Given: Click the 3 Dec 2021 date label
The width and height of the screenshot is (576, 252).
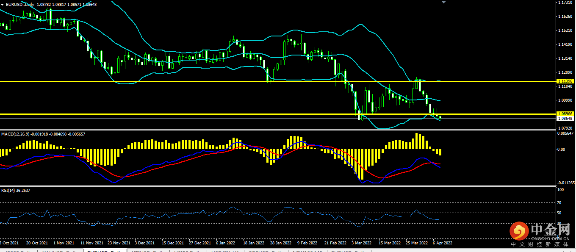Looking at the screenshot, I should point(145,243).
